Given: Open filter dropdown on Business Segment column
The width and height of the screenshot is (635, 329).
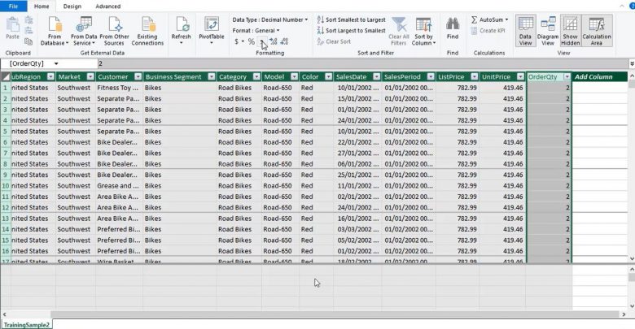Looking at the screenshot, I should pos(212,77).
